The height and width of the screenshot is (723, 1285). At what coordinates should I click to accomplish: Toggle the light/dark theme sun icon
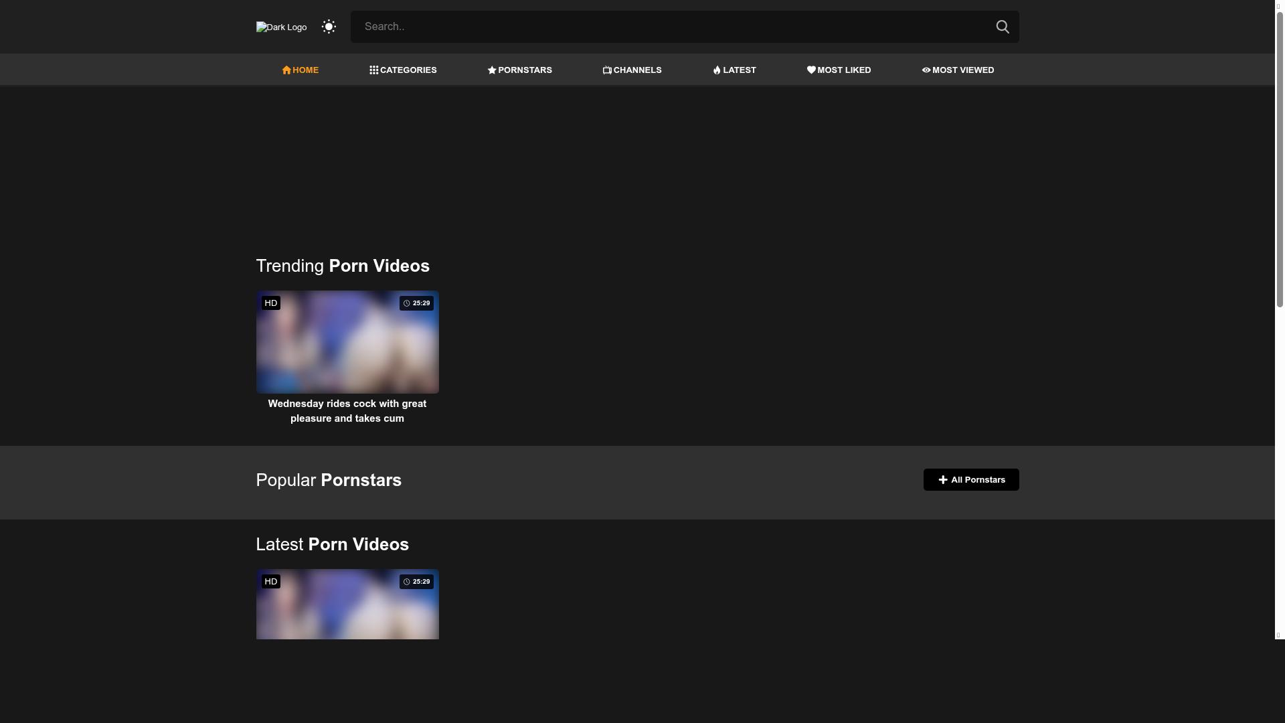coord(328,27)
